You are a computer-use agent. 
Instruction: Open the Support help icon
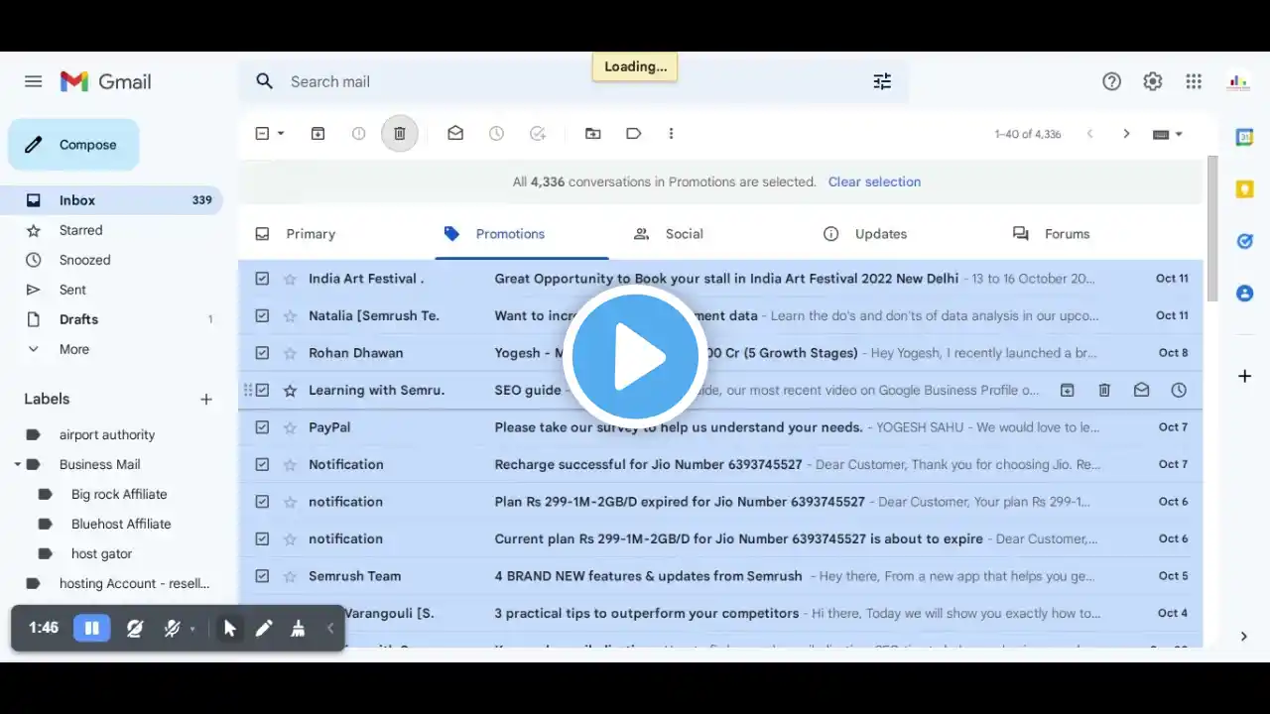coord(1111,81)
